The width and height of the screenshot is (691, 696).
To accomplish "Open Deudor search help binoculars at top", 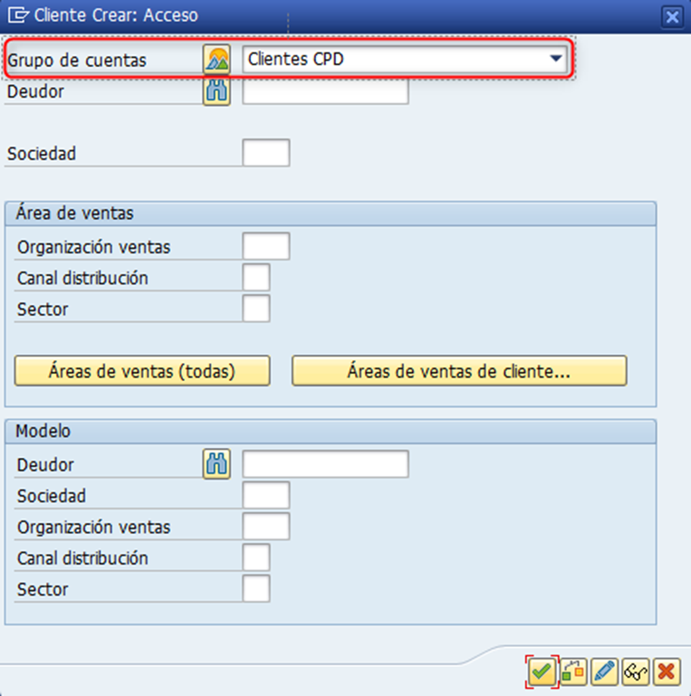I will point(216,91).
